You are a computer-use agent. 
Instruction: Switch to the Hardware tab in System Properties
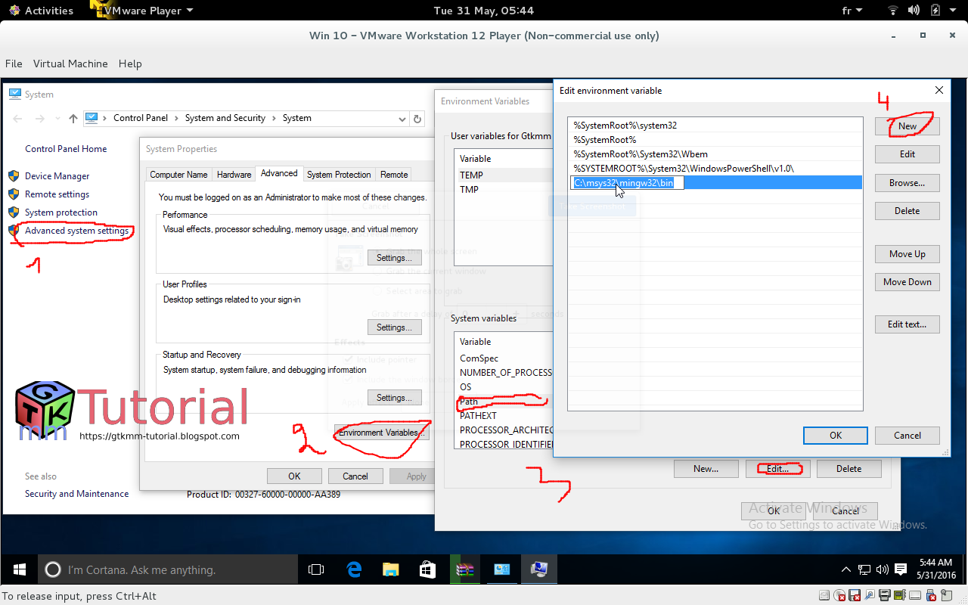click(x=234, y=174)
